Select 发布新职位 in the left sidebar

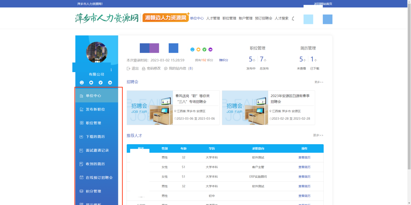[x=97, y=109]
